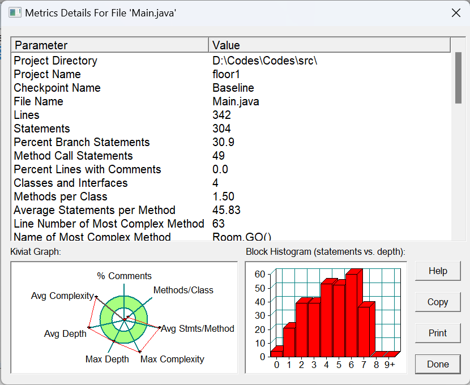This screenshot has width=470, height=385.
Task: Select the Classes and Interfaces value 4
Action: pyautogui.click(x=215, y=183)
